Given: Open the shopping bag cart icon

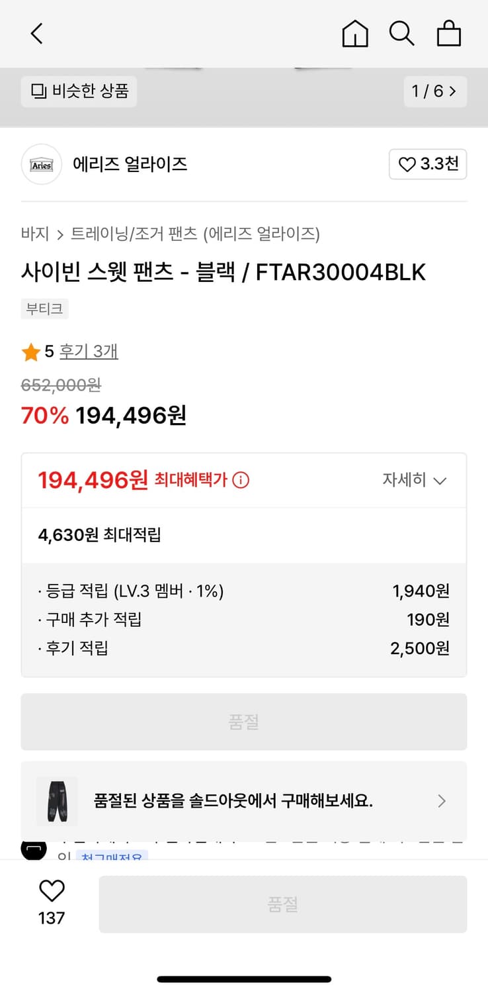Looking at the screenshot, I should (449, 33).
